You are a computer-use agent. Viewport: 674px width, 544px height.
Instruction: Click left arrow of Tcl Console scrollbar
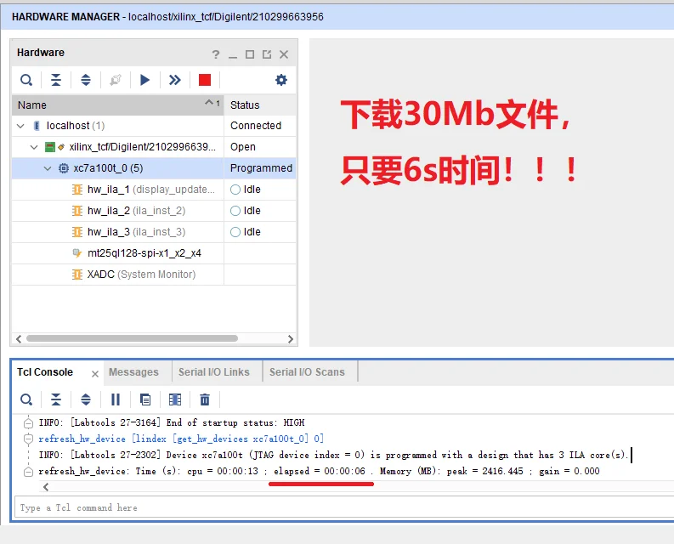click(x=46, y=487)
